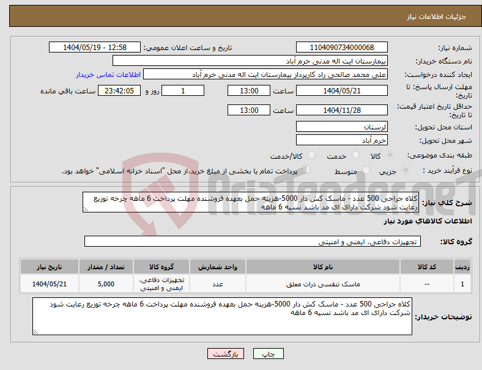Click the table date cell 1404/05/21
Image resolution: width=482 pixels, height=370 pixels.
click(x=49, y=284)
